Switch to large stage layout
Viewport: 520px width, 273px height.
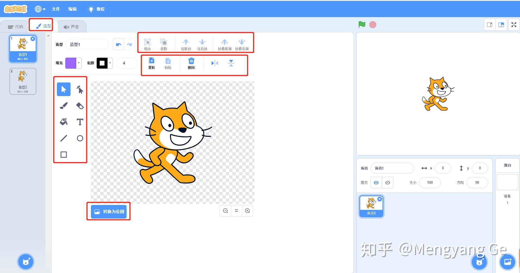[501, 25]
